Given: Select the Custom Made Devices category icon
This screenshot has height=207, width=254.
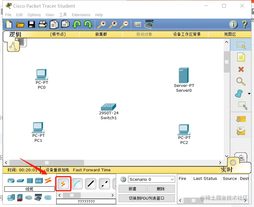Looking at the screenshot, I should click(38, 198).
